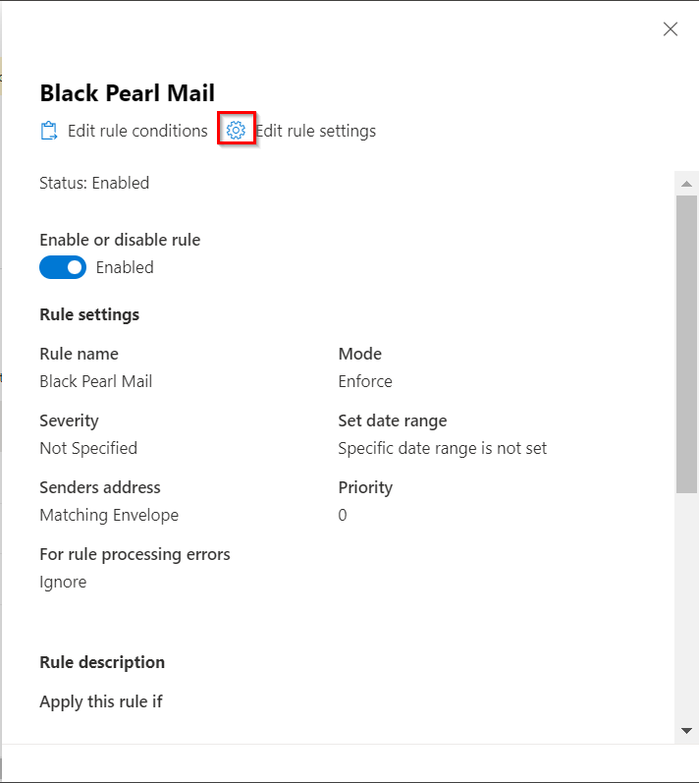Click the Black Pearl Mail panel title

click(x=127, y=93)
